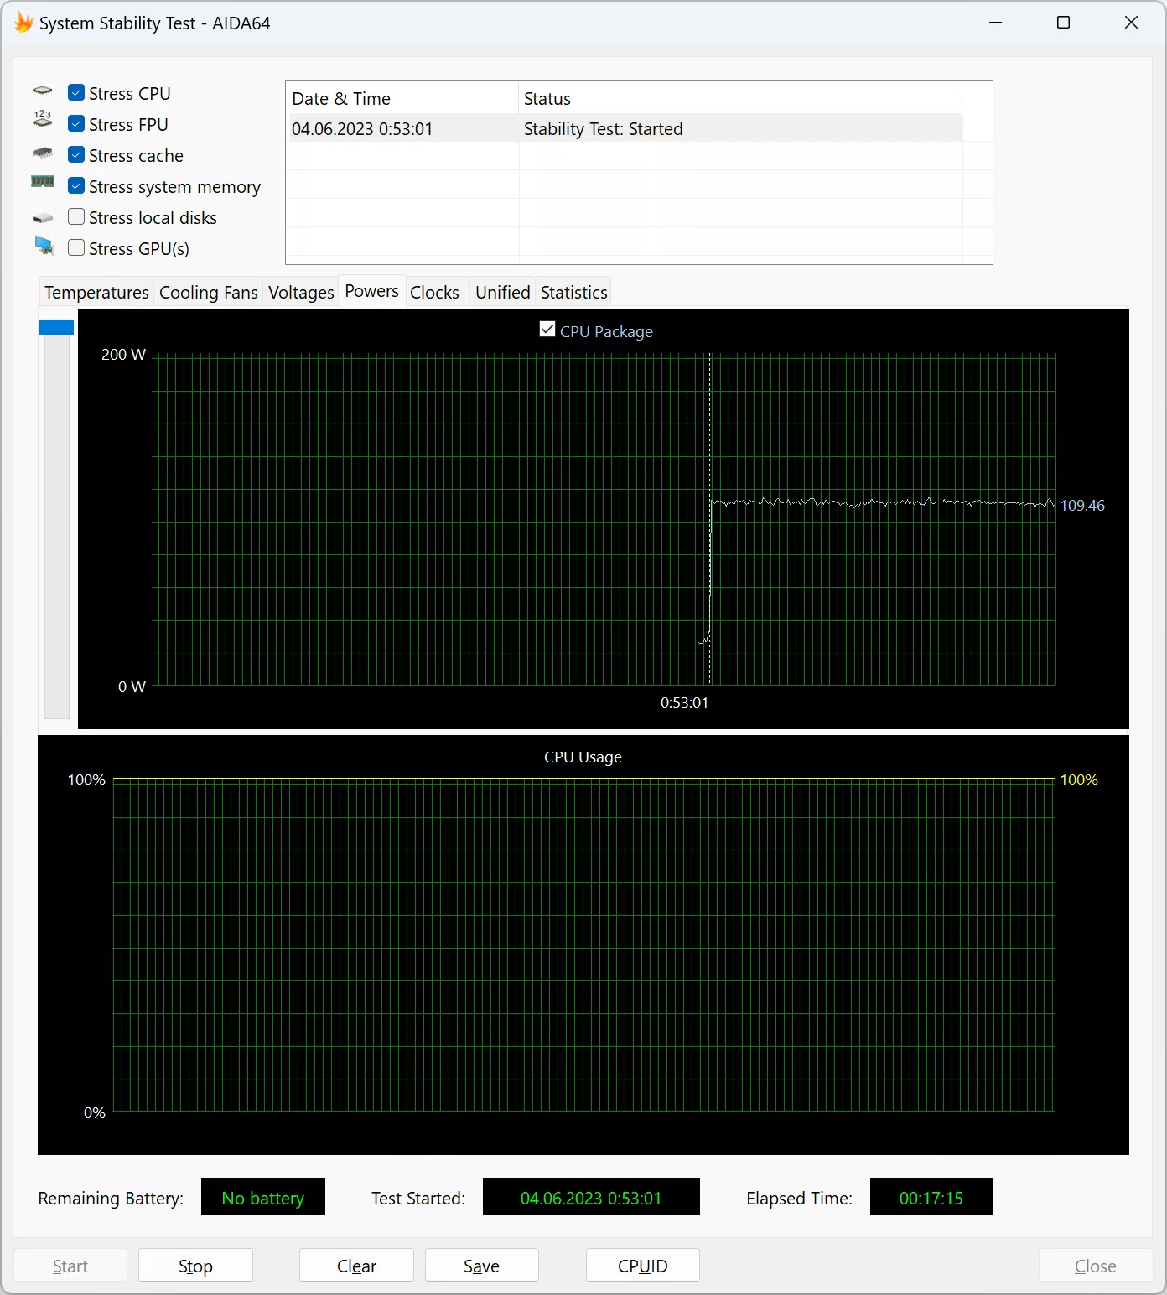
Task: Click the blue thumb of the graph slider
Action: point(57,327)
